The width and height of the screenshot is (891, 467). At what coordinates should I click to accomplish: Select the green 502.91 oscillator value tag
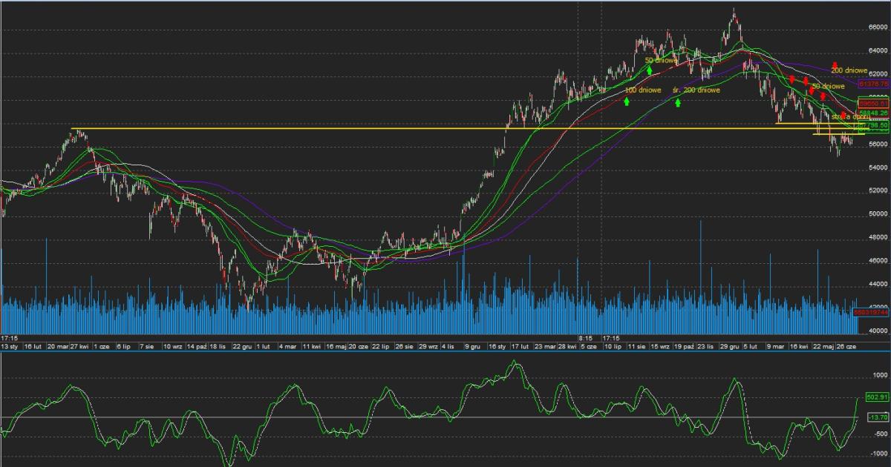[877, 398]
